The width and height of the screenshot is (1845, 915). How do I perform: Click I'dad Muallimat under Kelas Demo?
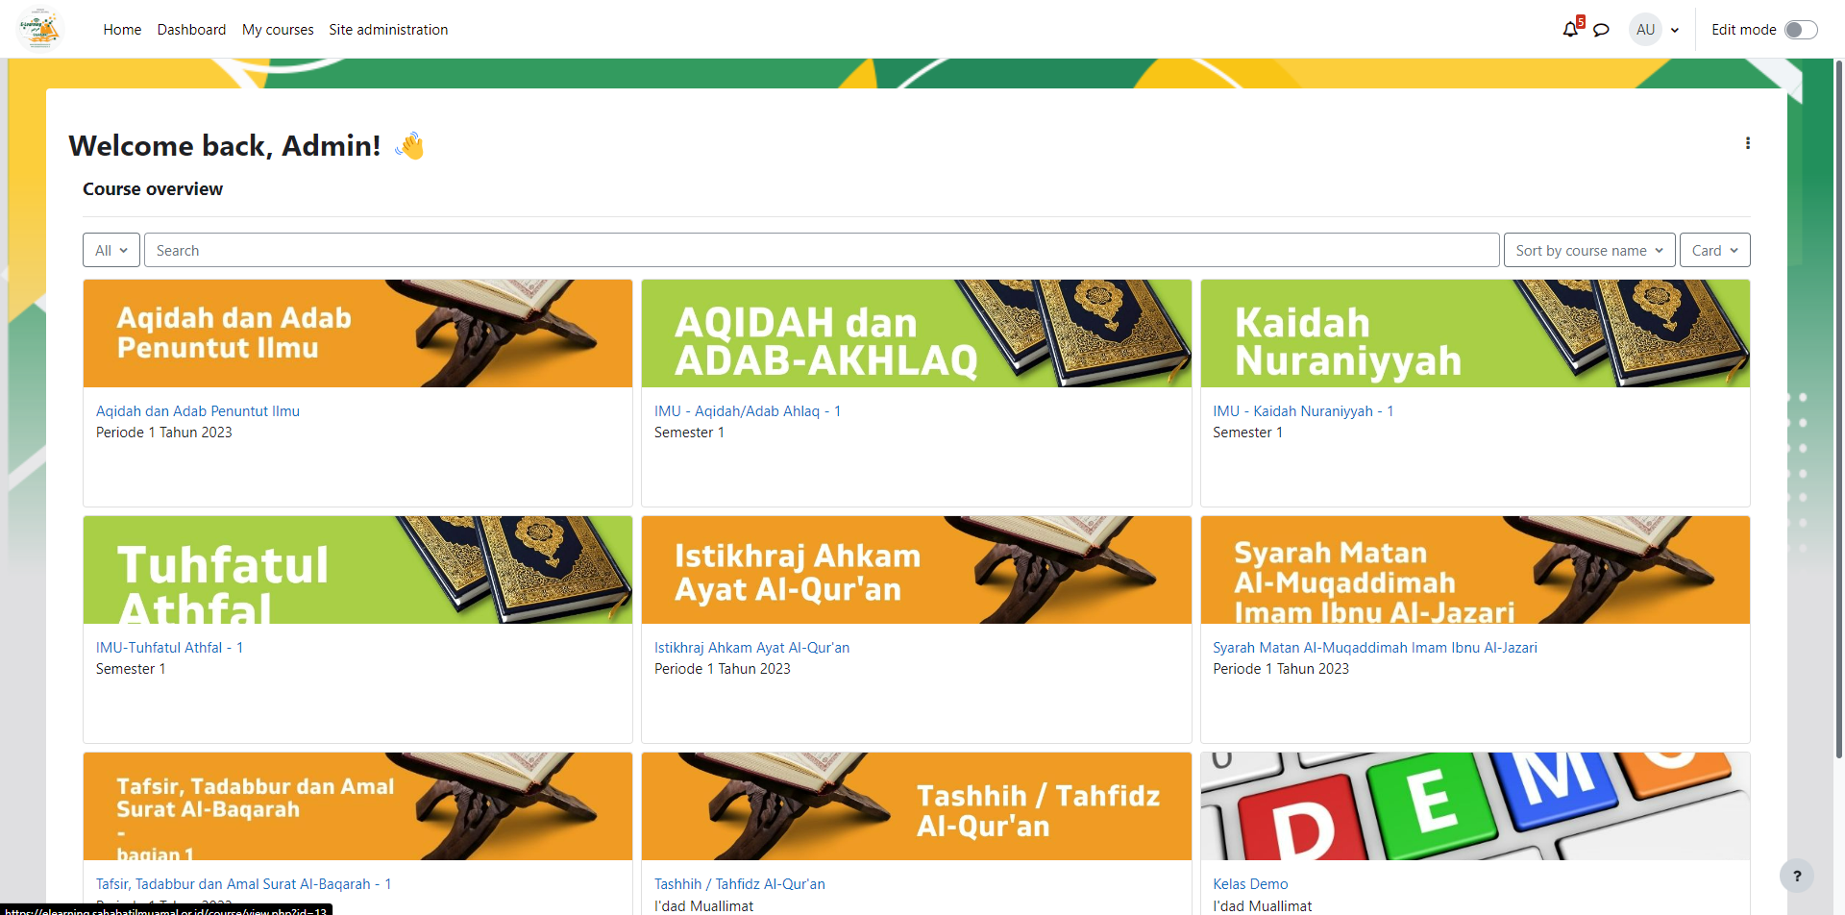point(1262,905)
